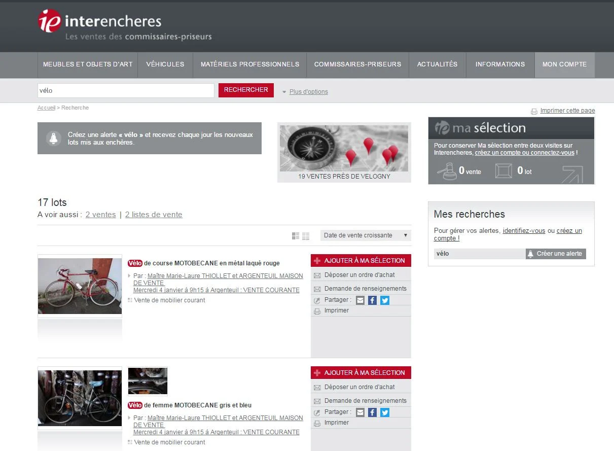Click Imprimer cette page link

[x=567, y=111]
